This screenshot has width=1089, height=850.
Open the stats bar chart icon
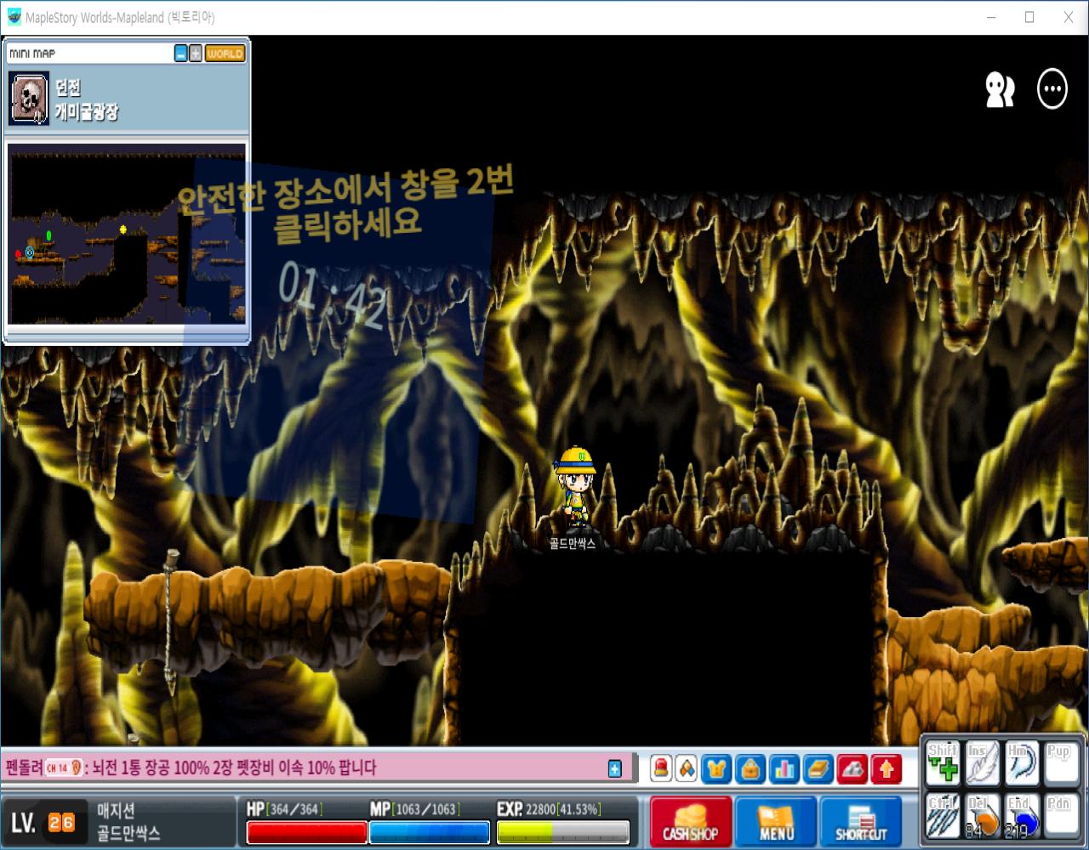784,769
